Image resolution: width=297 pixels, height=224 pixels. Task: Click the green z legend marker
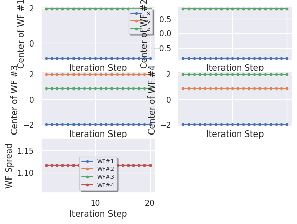pos(136,29)
